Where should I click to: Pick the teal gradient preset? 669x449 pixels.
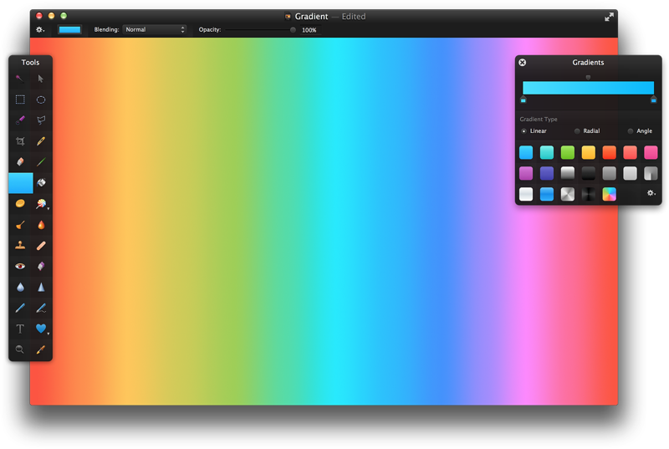(x=547, y=152)
